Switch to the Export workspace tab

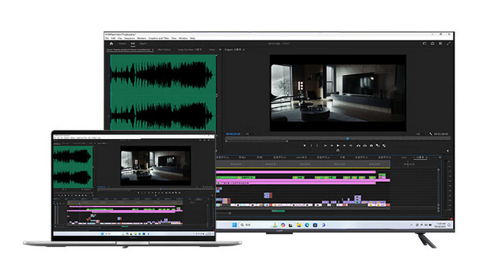143,44
